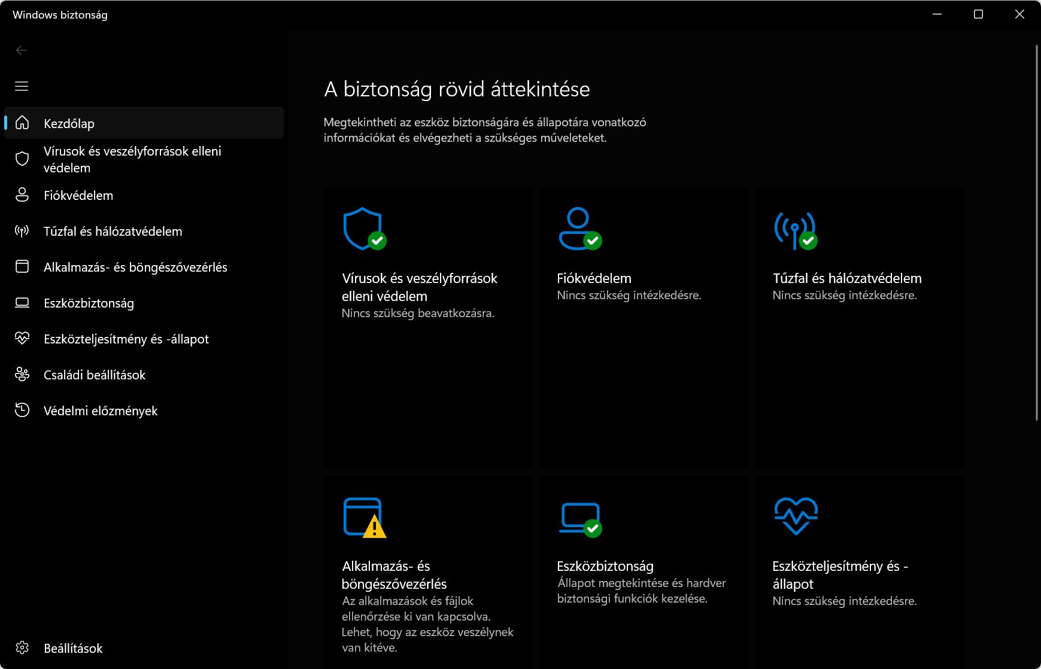Click the family settings icon in sidebar
The width and height of the screenshot is (1041, 669).
tap(22, 375)
